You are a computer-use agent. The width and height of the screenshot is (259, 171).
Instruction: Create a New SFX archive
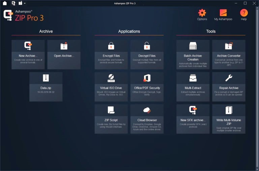click(193, 119)
